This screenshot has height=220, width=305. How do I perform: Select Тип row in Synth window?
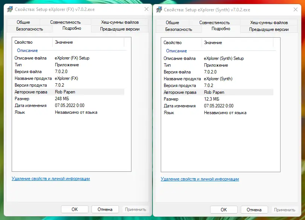(218, 65)
